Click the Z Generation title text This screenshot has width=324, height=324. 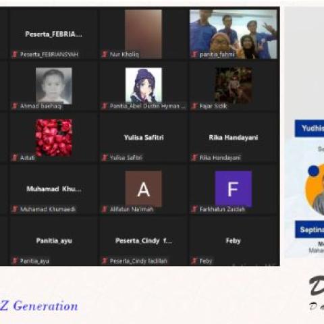click(39, 306)
